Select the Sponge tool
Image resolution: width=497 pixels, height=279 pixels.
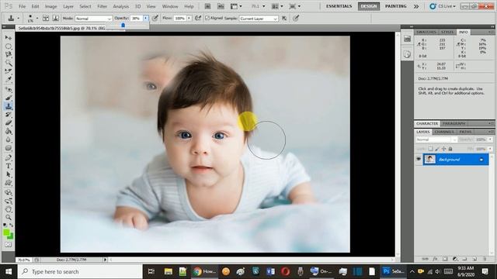pyautogui.click(x=9, y=148)
